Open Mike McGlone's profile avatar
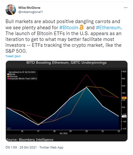133x155 pixels. [x=11, y=10]
